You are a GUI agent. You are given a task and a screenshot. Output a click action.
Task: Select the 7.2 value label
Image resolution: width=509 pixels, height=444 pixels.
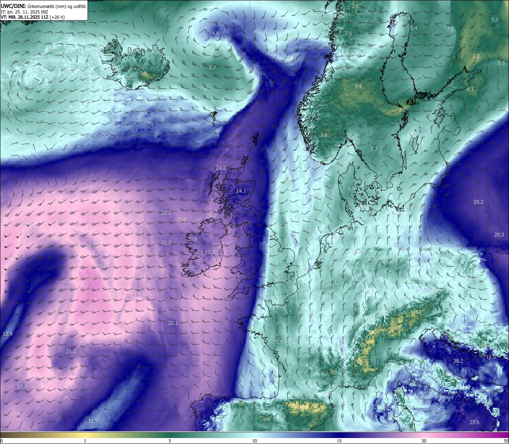(x=450, y=29)
